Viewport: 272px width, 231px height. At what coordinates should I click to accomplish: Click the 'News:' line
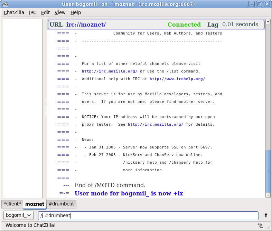[88, 140]
